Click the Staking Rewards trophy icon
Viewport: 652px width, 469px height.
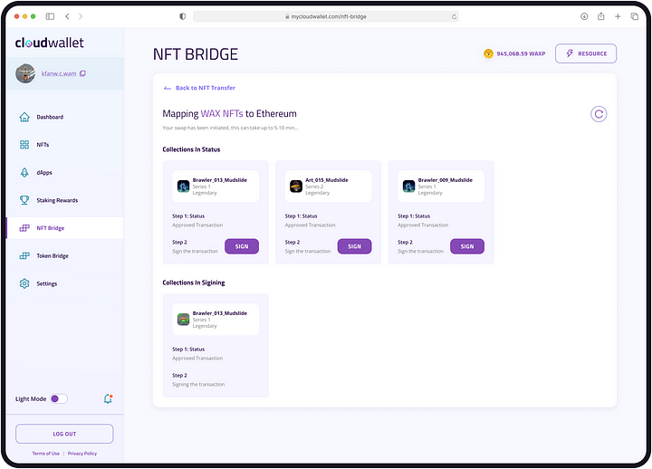point(24,200)
